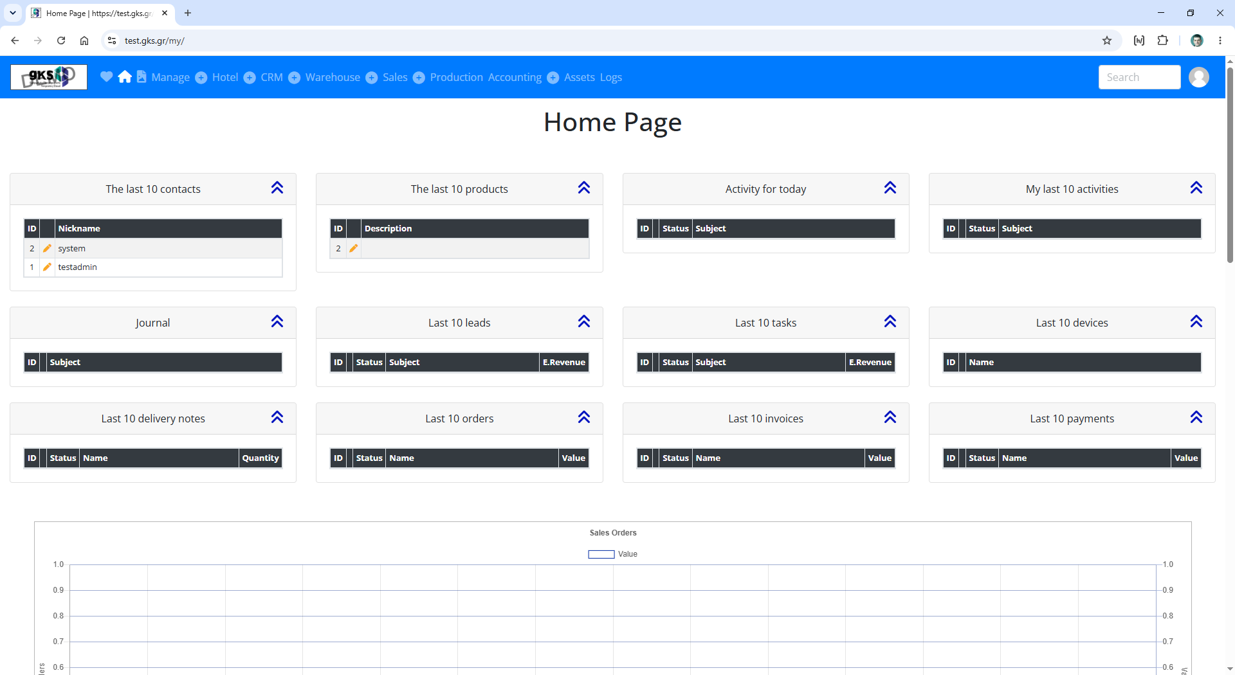Screen dimensions: 1235x675
Task: Open browser Extensions puzzle icon
Action: coord(1163,40)
